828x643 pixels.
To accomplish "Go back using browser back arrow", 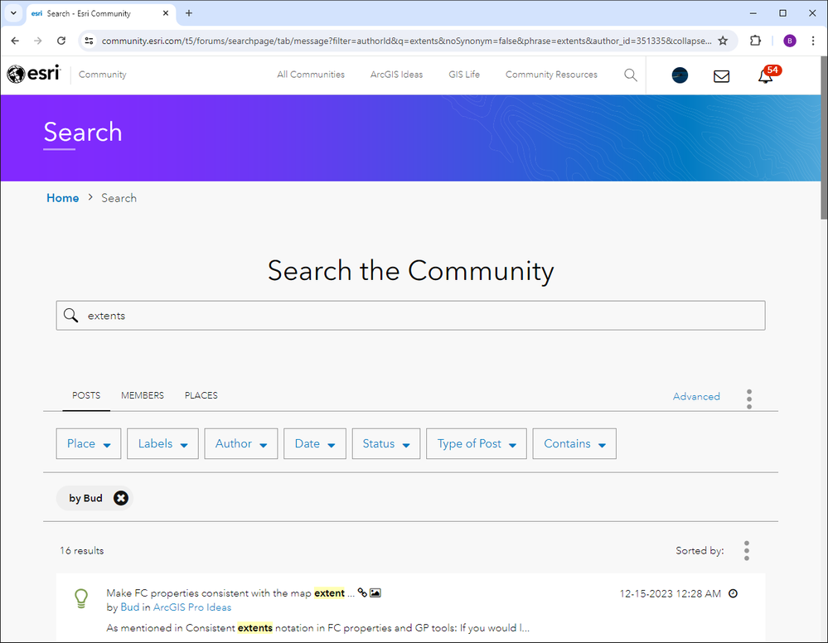I will pos(15,41).
